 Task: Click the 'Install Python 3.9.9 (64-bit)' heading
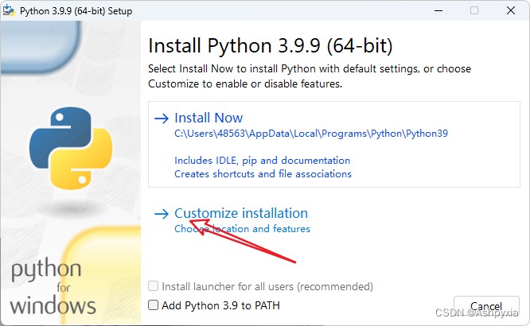coord(271,44)
